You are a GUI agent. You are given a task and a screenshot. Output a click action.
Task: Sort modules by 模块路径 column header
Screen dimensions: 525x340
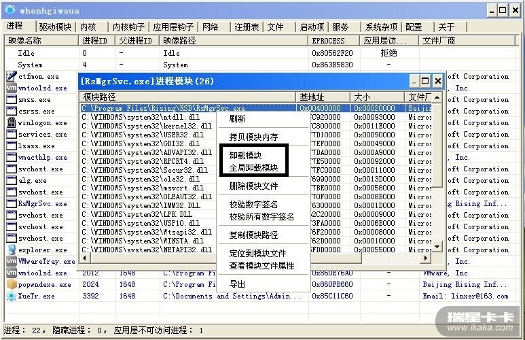click(x=187, y=97)
